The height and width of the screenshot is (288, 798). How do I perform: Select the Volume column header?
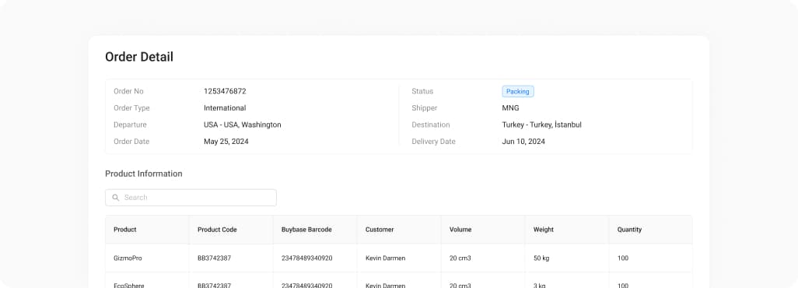[460, 230]
